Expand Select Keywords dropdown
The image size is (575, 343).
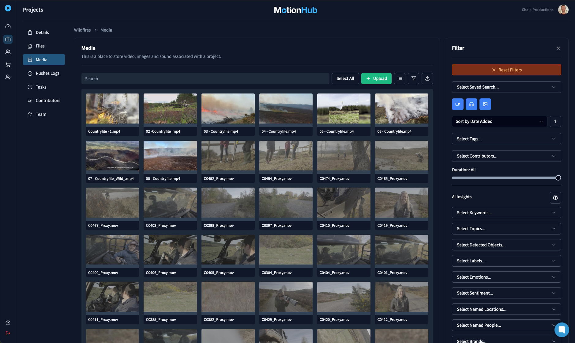(x=506, y=213)
